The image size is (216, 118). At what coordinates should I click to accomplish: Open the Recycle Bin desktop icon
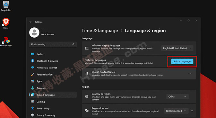pyautogui.click(x=6, y=6)
